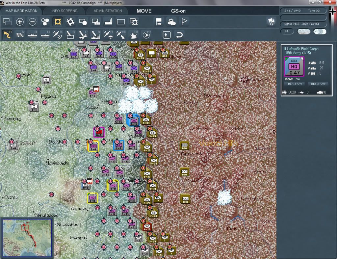This screenshot has height=259, width=337.
Task: Select the F11 explosion attack icon
Action: tap(134, 35)
